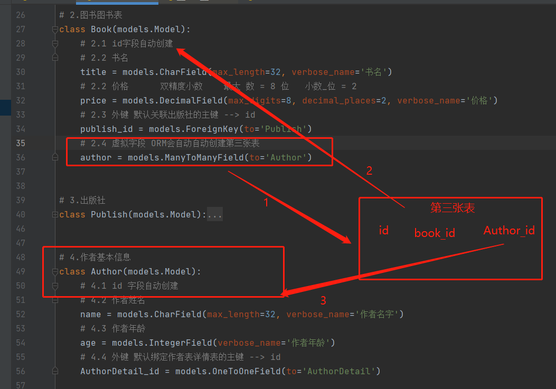Screen dimensions: 556x389
Task: Click the 'price' variable name
Action: coord(93,101)
